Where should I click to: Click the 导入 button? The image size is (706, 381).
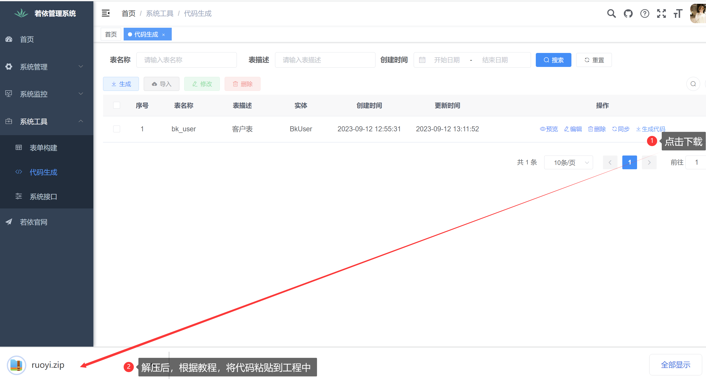coord(161,84)
